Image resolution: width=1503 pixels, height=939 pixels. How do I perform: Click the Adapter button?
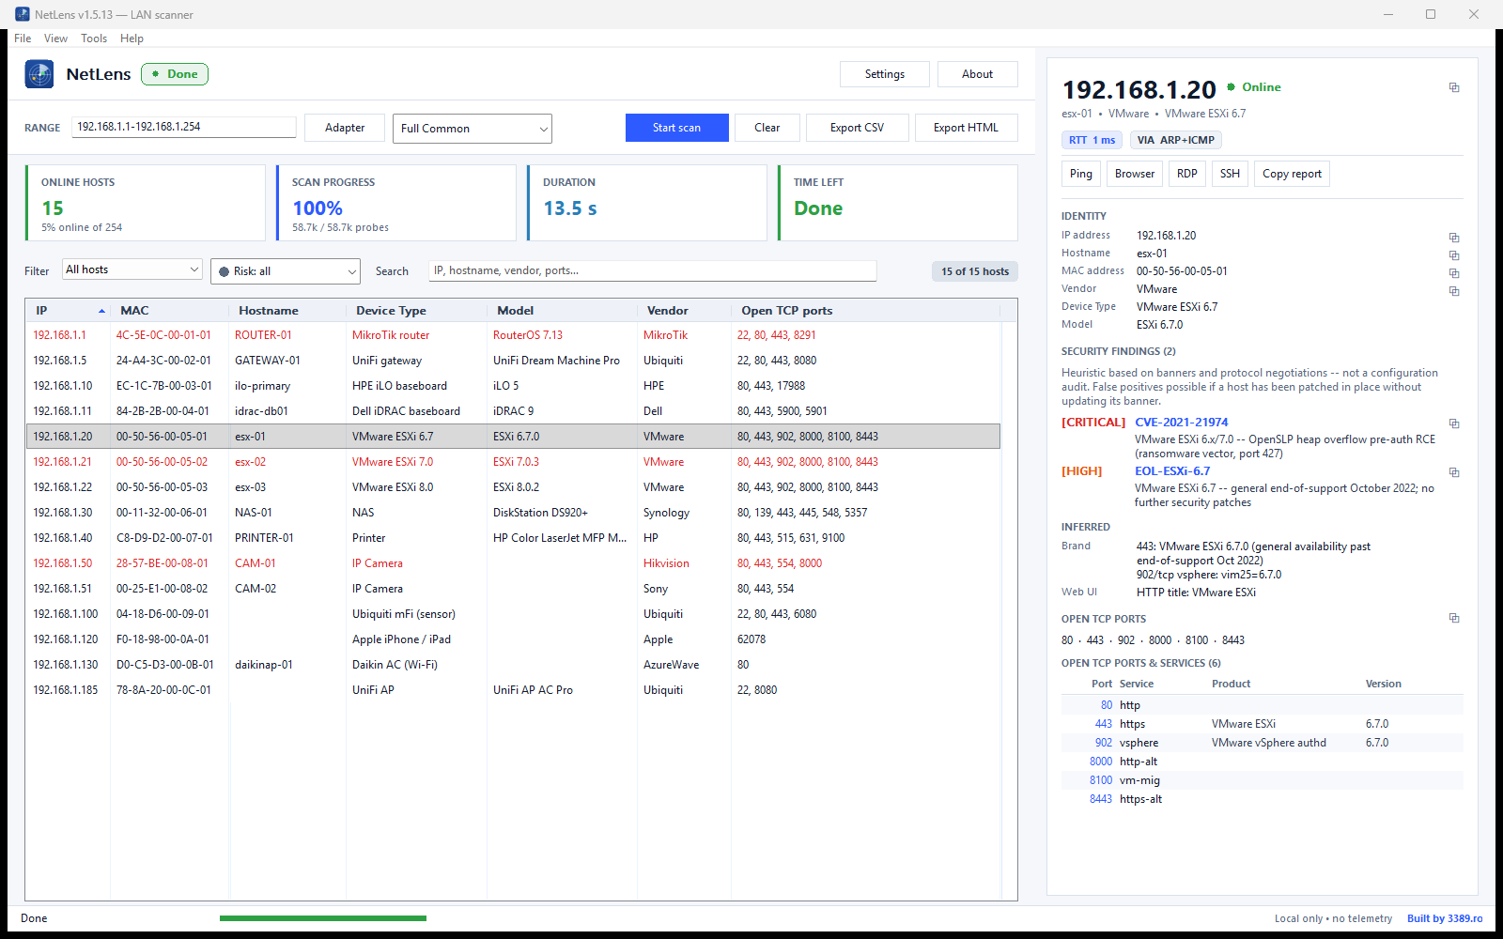[x=345, y=128]
